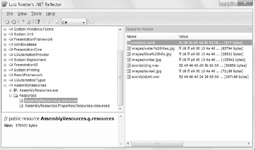Viewport: 255px width, 150px height.
Task: Select AssemblyResources.exe module
Action: point(39,90)
